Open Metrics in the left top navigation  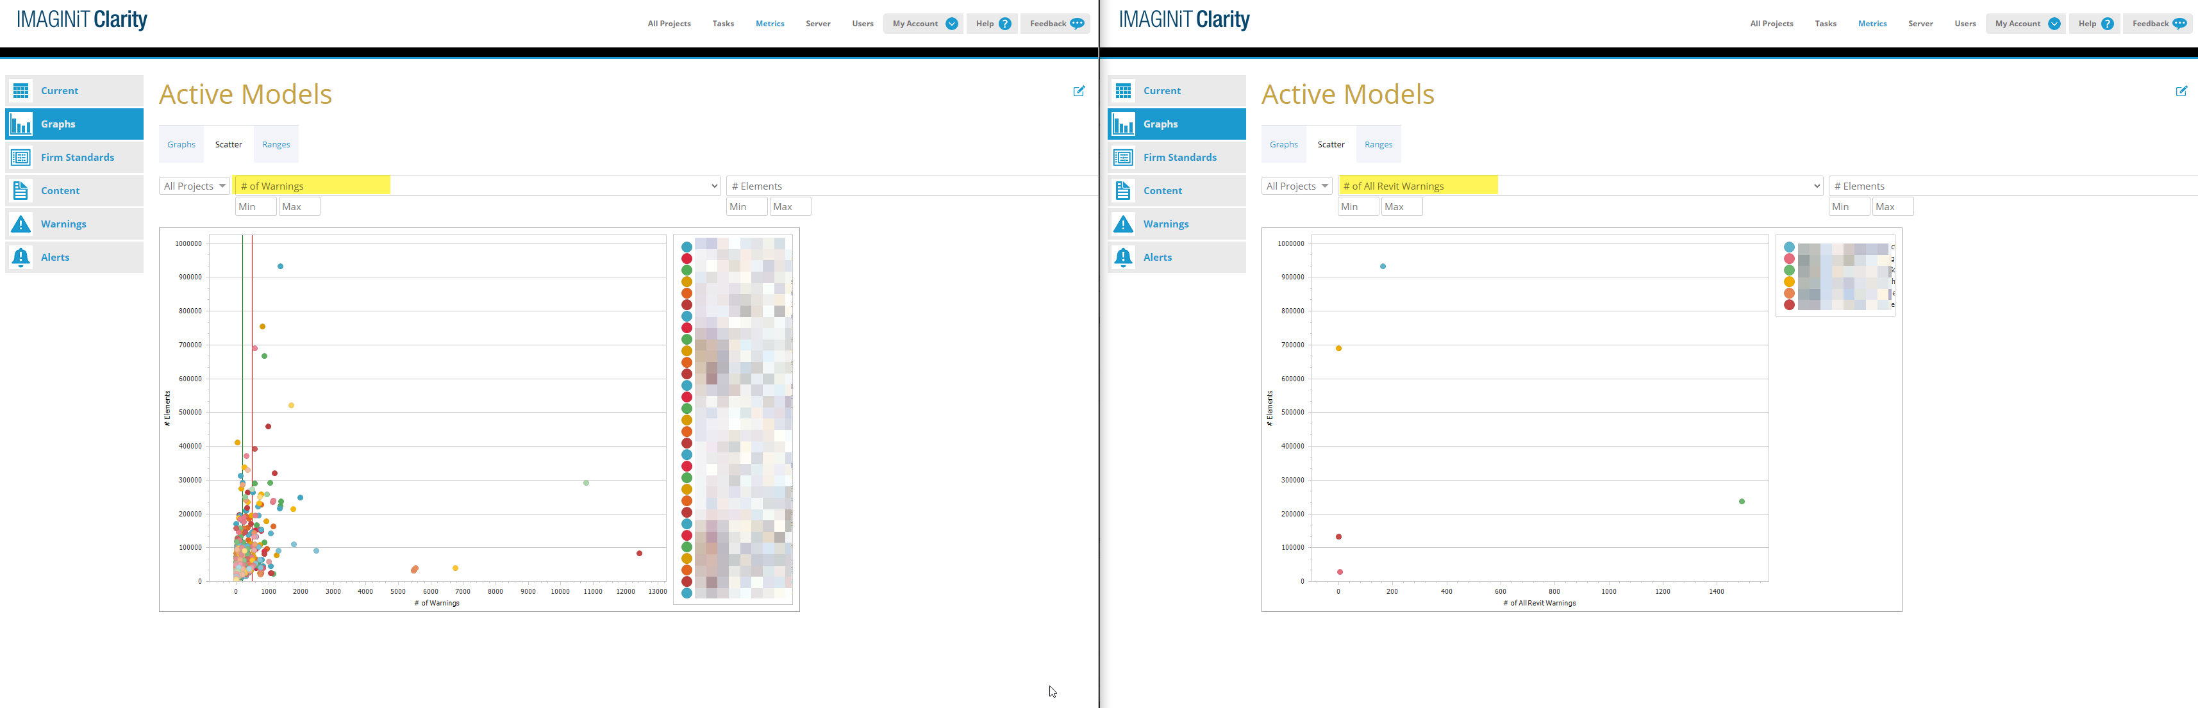[x=770, y=24]
